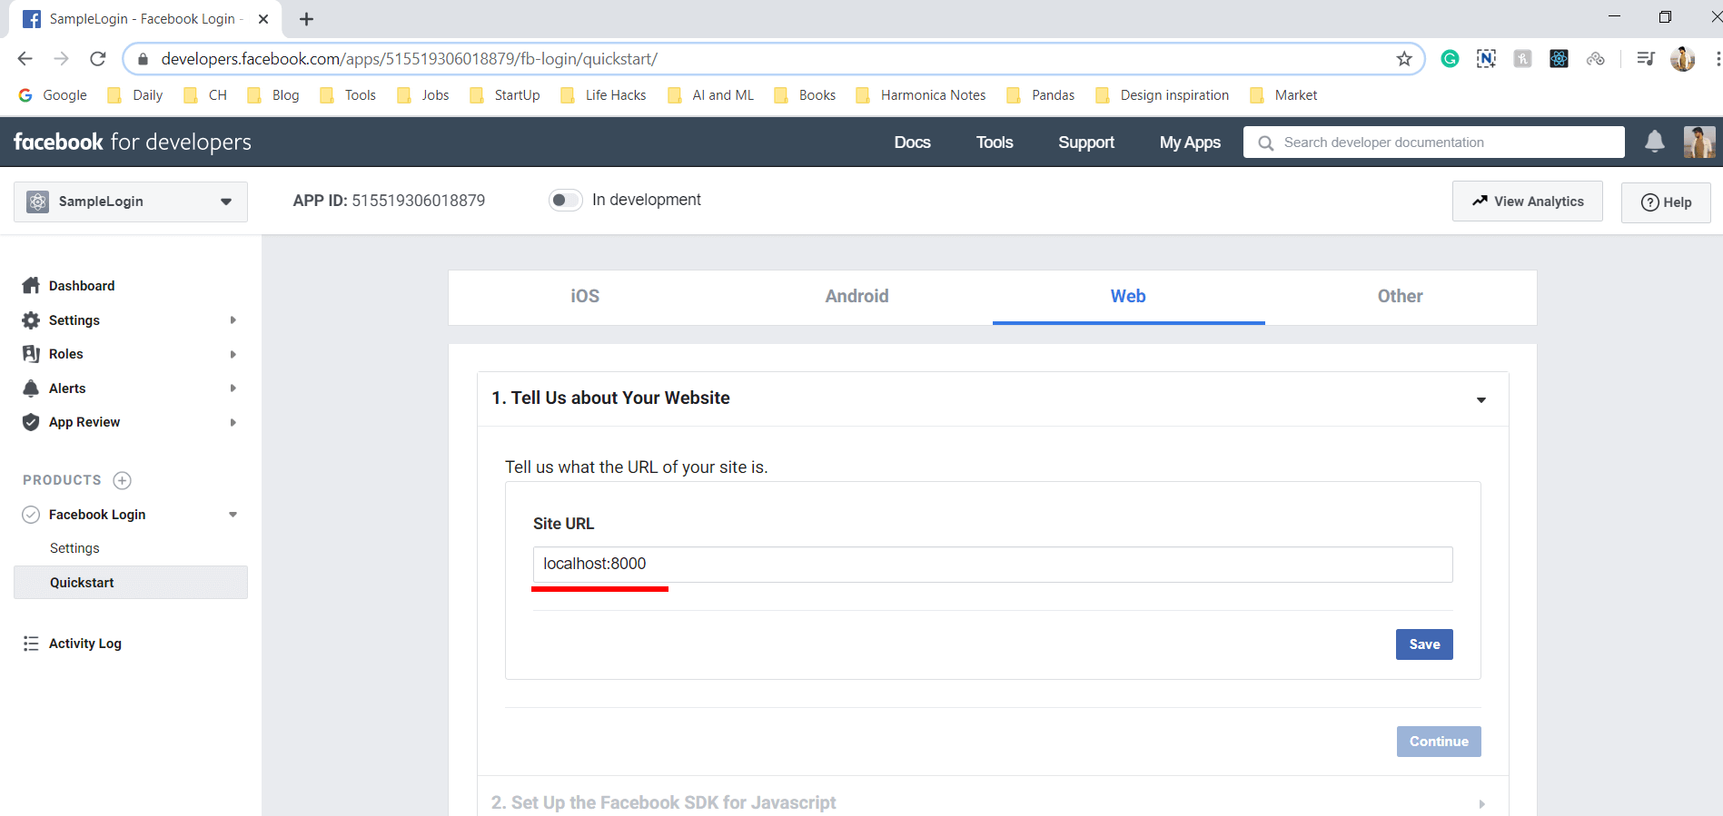Open the Design inspiration bookmarks folder
Image resolution: width=1723 pixels, height=816 pixels.
point(1162,95)
